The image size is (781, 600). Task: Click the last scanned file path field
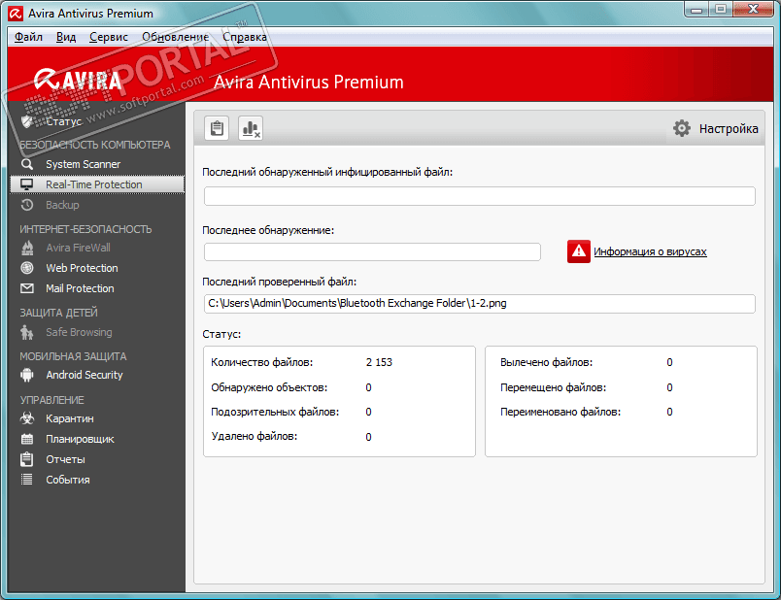coord(479,304)
